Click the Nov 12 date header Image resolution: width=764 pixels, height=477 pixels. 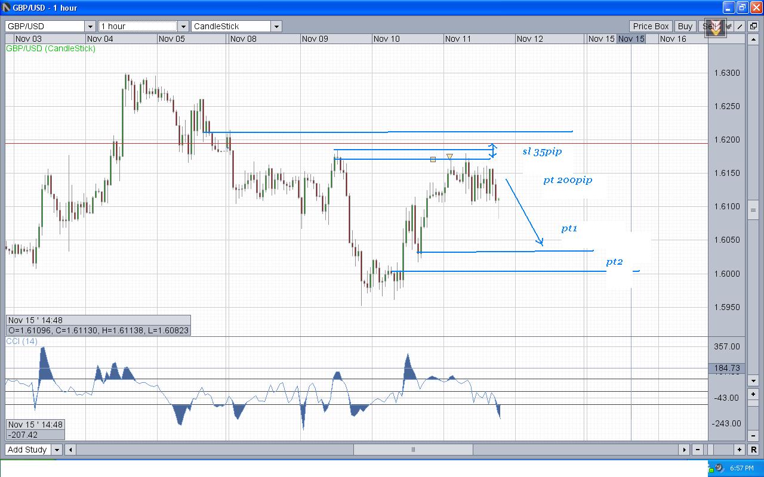point(529,39)
